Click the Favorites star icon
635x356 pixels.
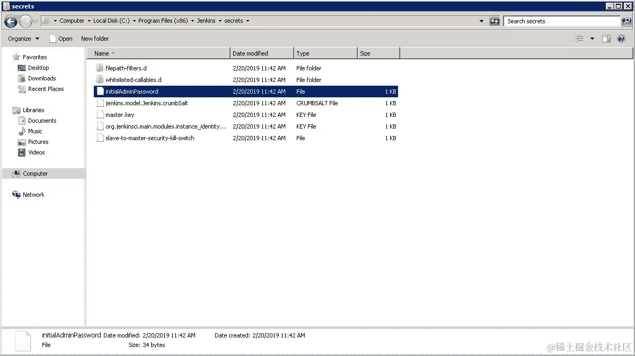coord(16,57)
